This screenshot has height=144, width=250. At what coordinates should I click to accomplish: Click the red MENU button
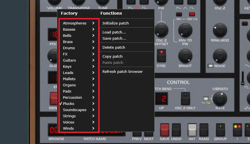[54, 98]
